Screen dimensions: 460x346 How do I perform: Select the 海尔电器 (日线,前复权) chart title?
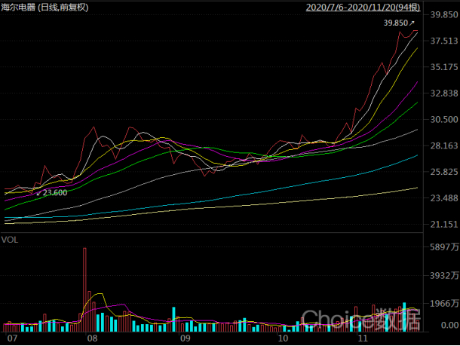point(44,7)
